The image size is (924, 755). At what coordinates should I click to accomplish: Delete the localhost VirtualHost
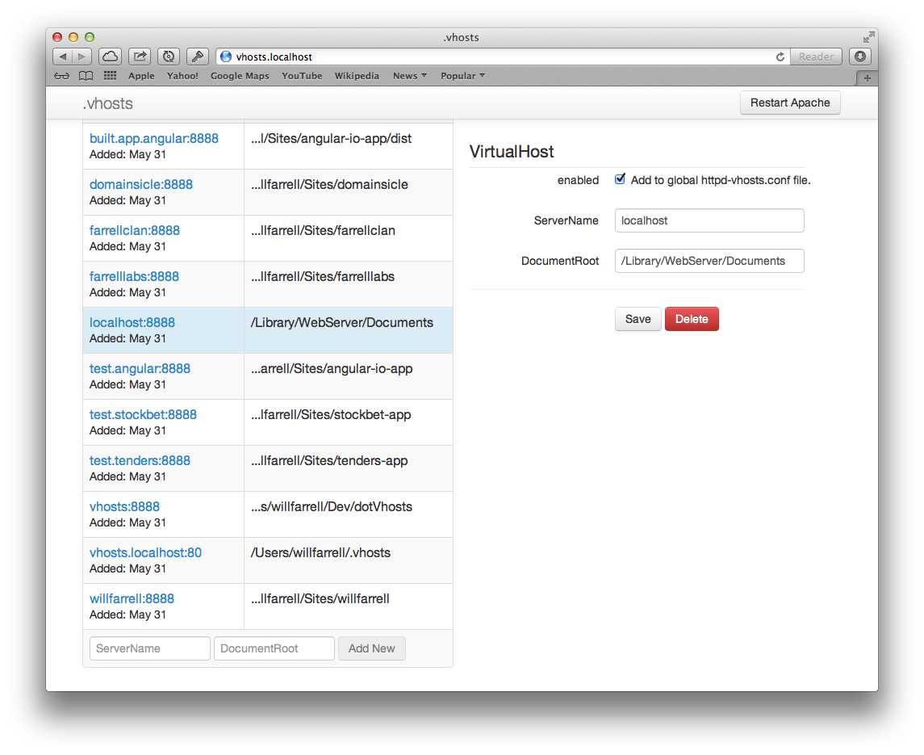tap(692, 319)
